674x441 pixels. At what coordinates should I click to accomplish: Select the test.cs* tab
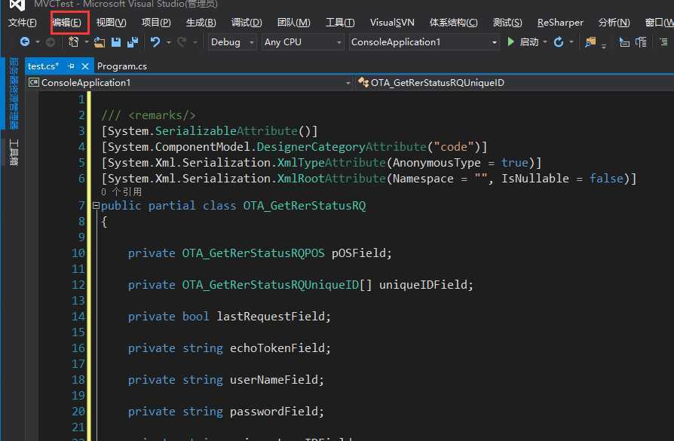click(44, 66)
